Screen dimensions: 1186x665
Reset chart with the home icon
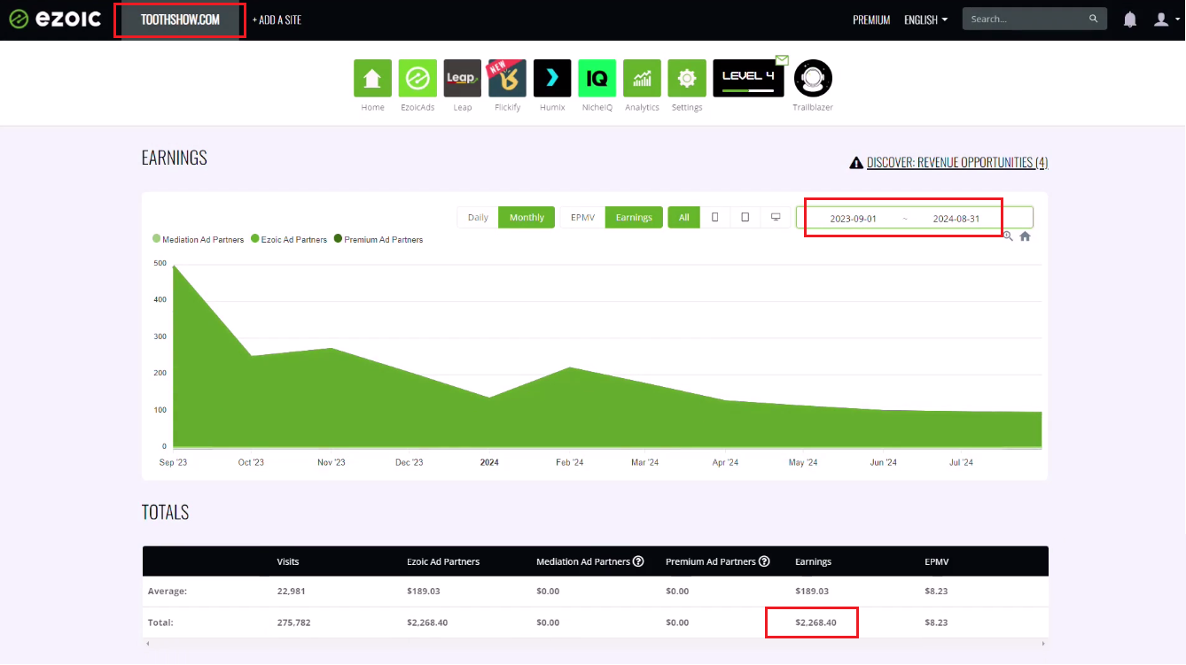click(x=1025, y=236)
